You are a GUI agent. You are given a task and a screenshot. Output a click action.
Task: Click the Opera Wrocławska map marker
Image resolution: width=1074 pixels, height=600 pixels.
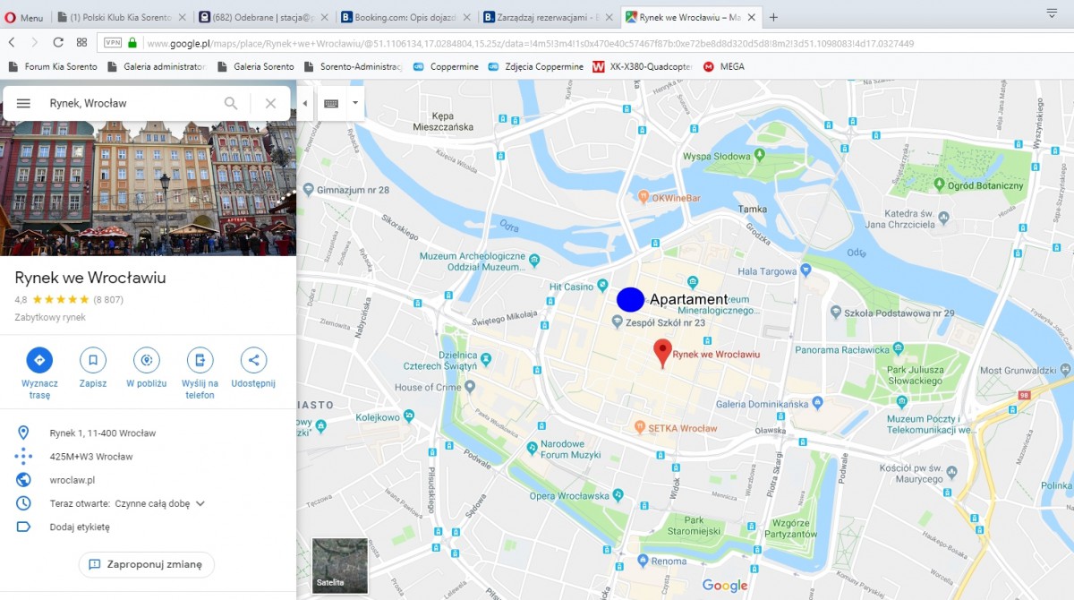point(618,496)
